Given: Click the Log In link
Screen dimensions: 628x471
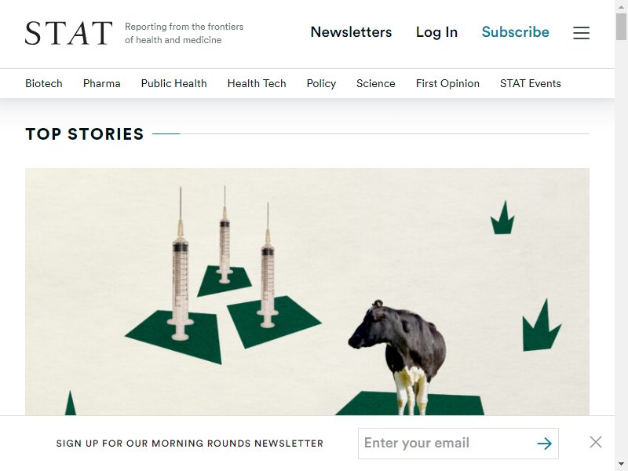Looking at the screenshot, I should point(436,32).
